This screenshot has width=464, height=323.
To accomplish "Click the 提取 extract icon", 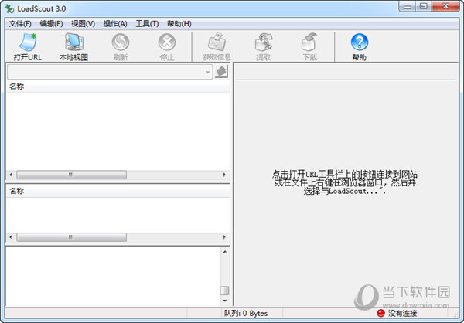I will tap(264, 42).
